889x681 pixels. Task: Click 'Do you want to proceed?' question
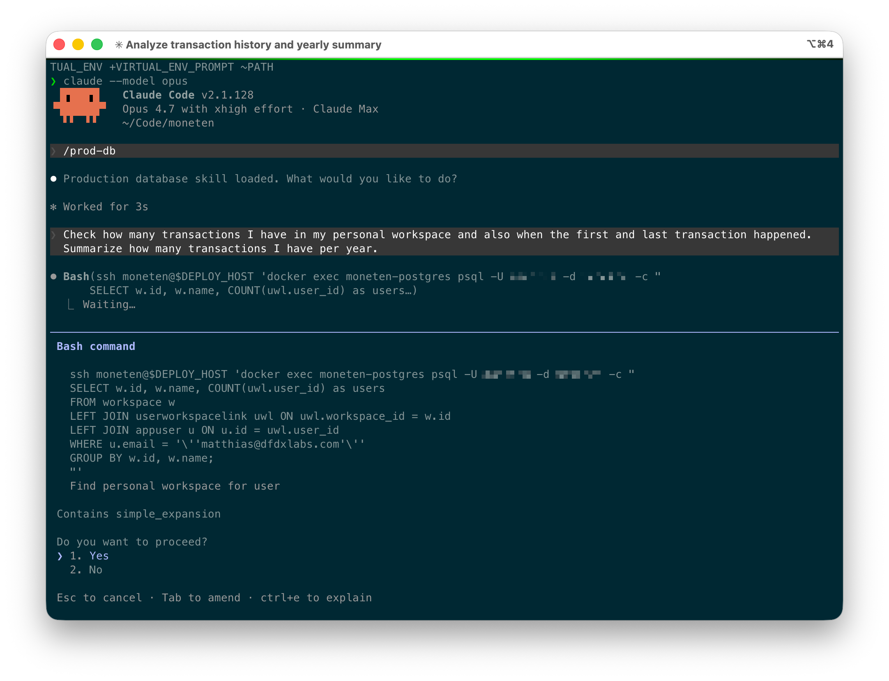point(132,542)
